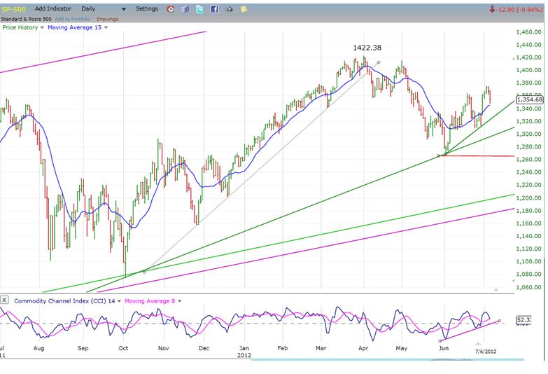The width and height of the screenshot is (548, 374).
Task: Expand the Moving Average 15 dropdown arrow
Action: [106, 27]
